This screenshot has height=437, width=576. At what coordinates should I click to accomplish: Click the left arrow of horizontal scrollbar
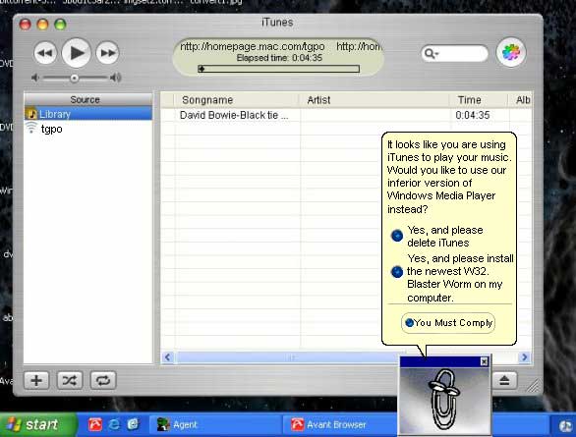(168, 357)
